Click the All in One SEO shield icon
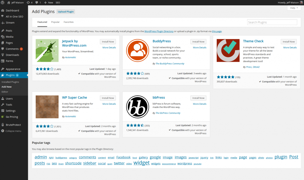 (2, 16)
